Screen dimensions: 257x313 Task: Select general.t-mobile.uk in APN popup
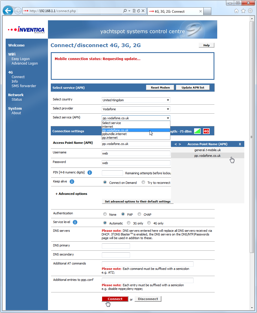click(207, 150)
